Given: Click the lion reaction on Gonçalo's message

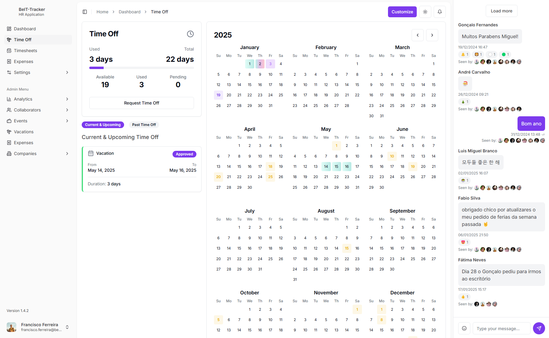Looking at the screenshot, I should tap(478, 55).
